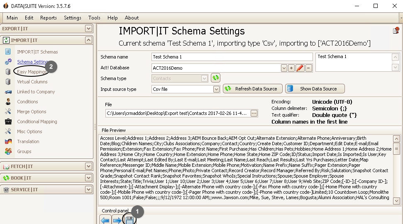Open the Settings menu
Viewport: 403px width, 224px height.
pos(73,18)
